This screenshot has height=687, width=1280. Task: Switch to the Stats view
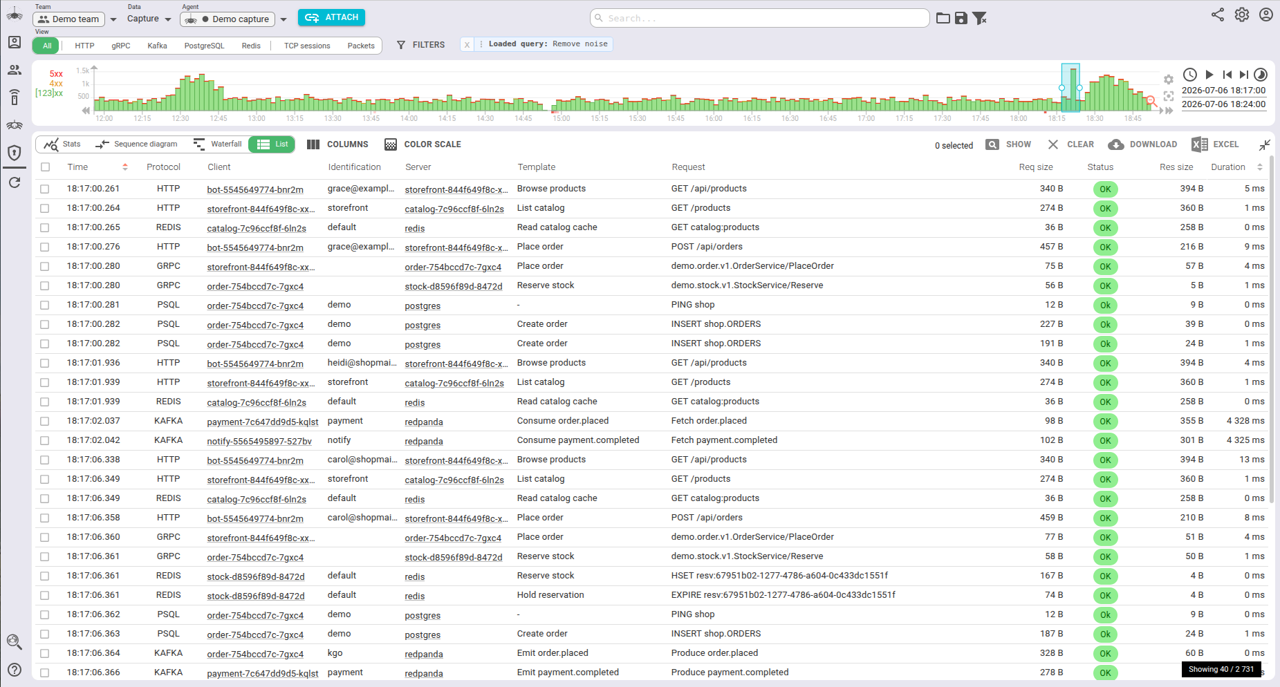(62, 144)
